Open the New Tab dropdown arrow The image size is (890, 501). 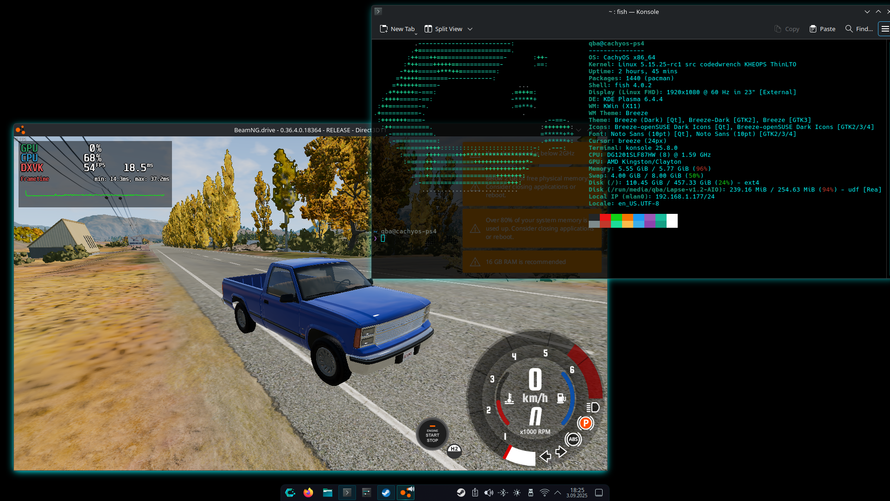click(x=416, y=33)
